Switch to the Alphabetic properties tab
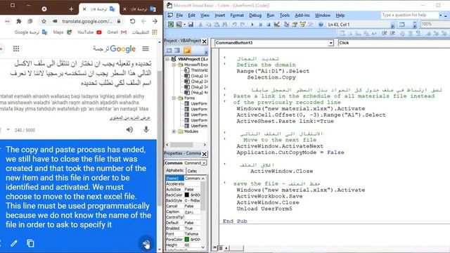Screen dimensions: 450x253 175,170
